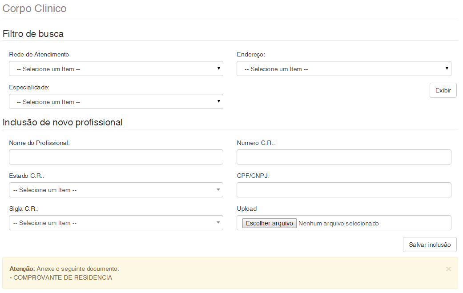463x293 pixels.
Task: Focus the Nome do Profissional field
Action: tap(116, 157)
